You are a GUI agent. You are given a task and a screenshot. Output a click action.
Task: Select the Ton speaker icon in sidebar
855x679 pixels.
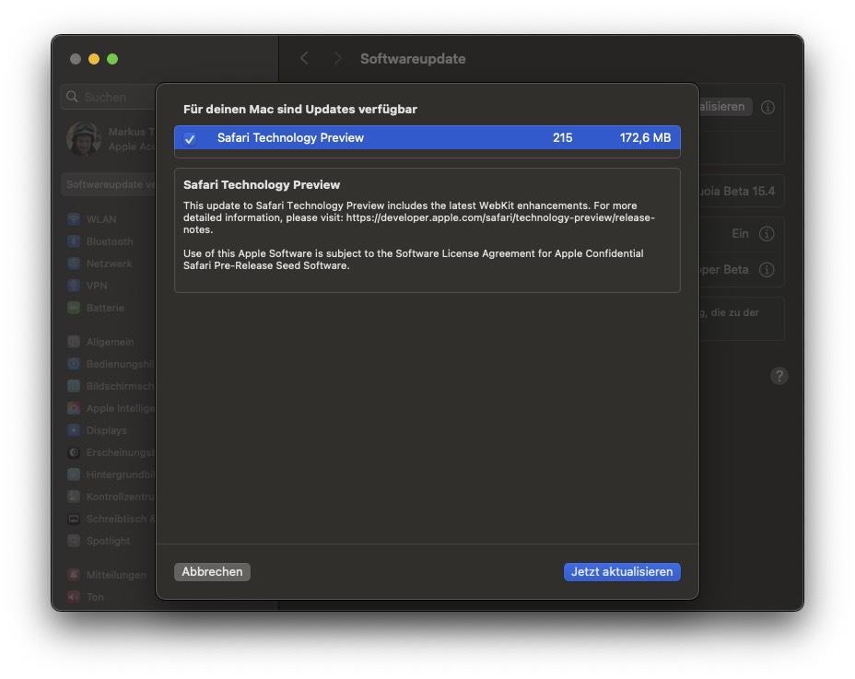(74, 597)
